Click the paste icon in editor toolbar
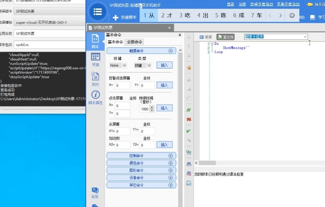 pos(189,98)
